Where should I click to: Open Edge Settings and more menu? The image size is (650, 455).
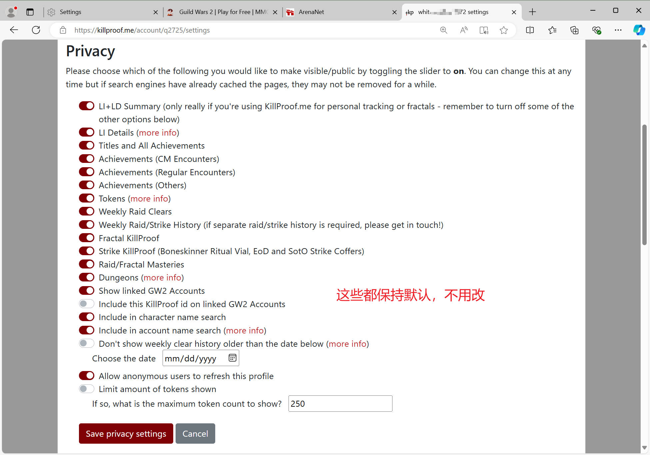click(618, 30)
